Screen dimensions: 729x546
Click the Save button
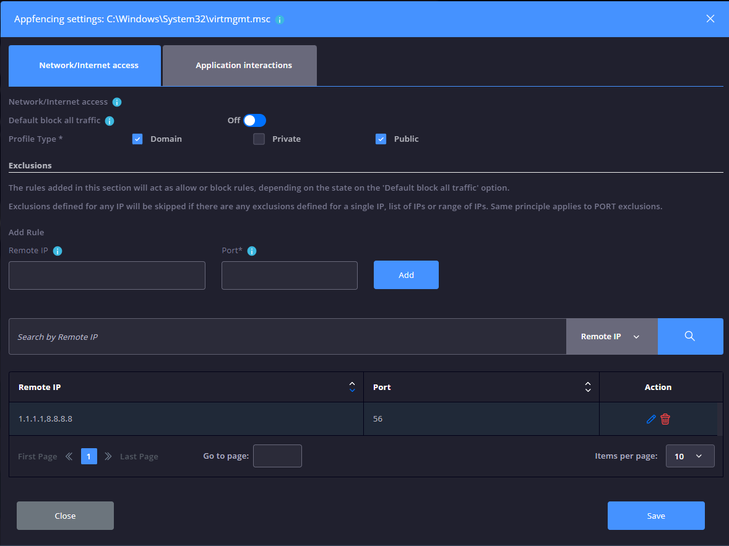click(656, 516)
